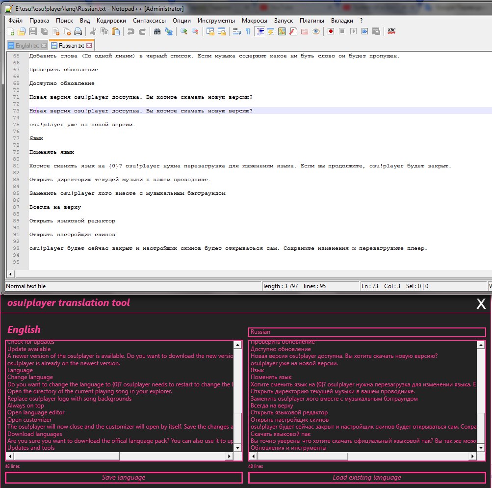
Task: Open the Вид menu
Action: point(85,21)
